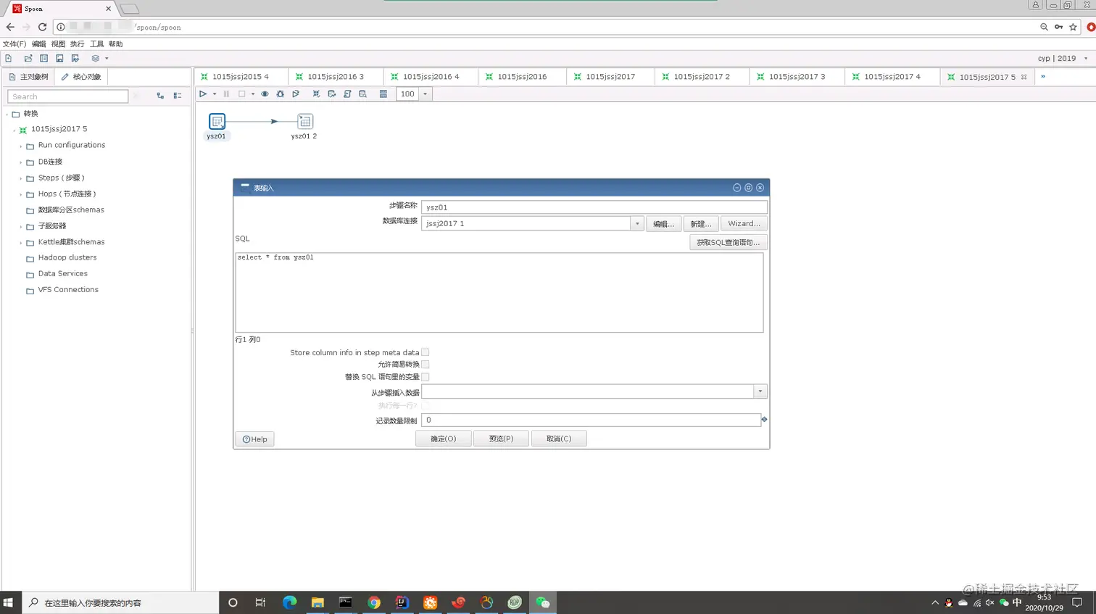Open the 工具 menu

tap(96, 43)
